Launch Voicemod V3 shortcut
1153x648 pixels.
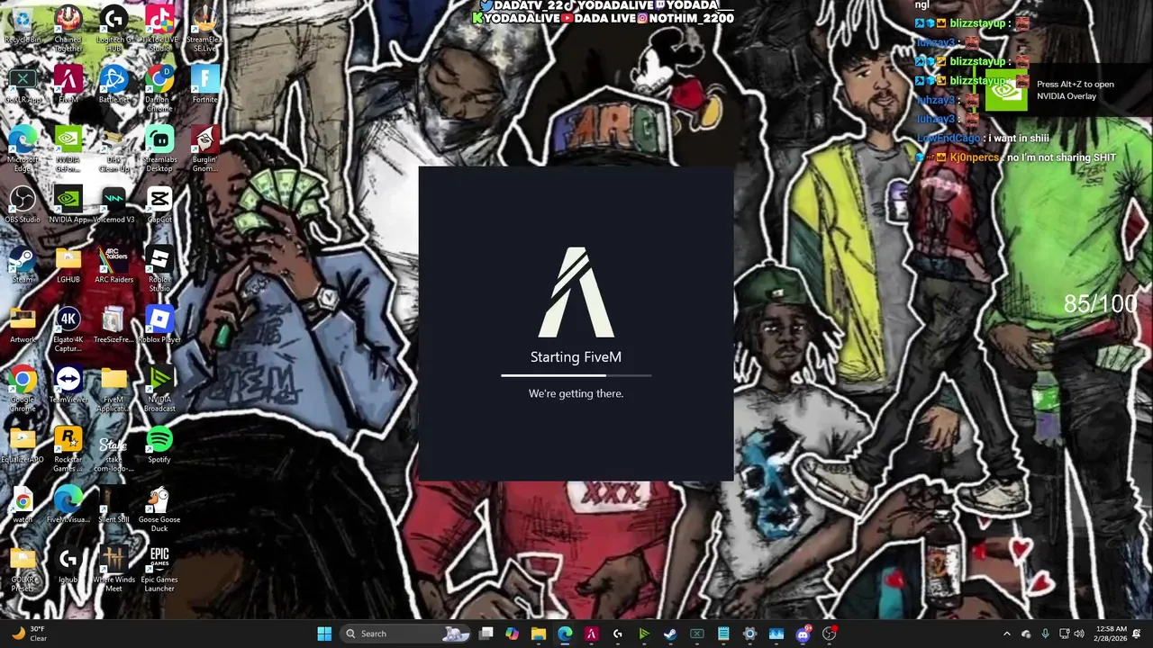[113, 205]
